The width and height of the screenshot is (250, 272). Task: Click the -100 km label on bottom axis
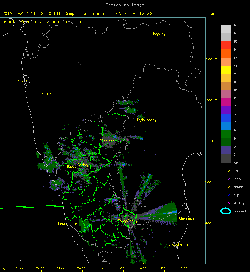81,268
